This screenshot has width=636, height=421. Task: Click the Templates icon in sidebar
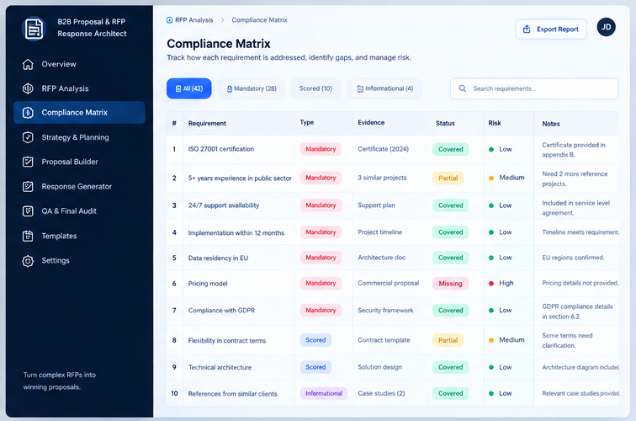tap(28, 236)
